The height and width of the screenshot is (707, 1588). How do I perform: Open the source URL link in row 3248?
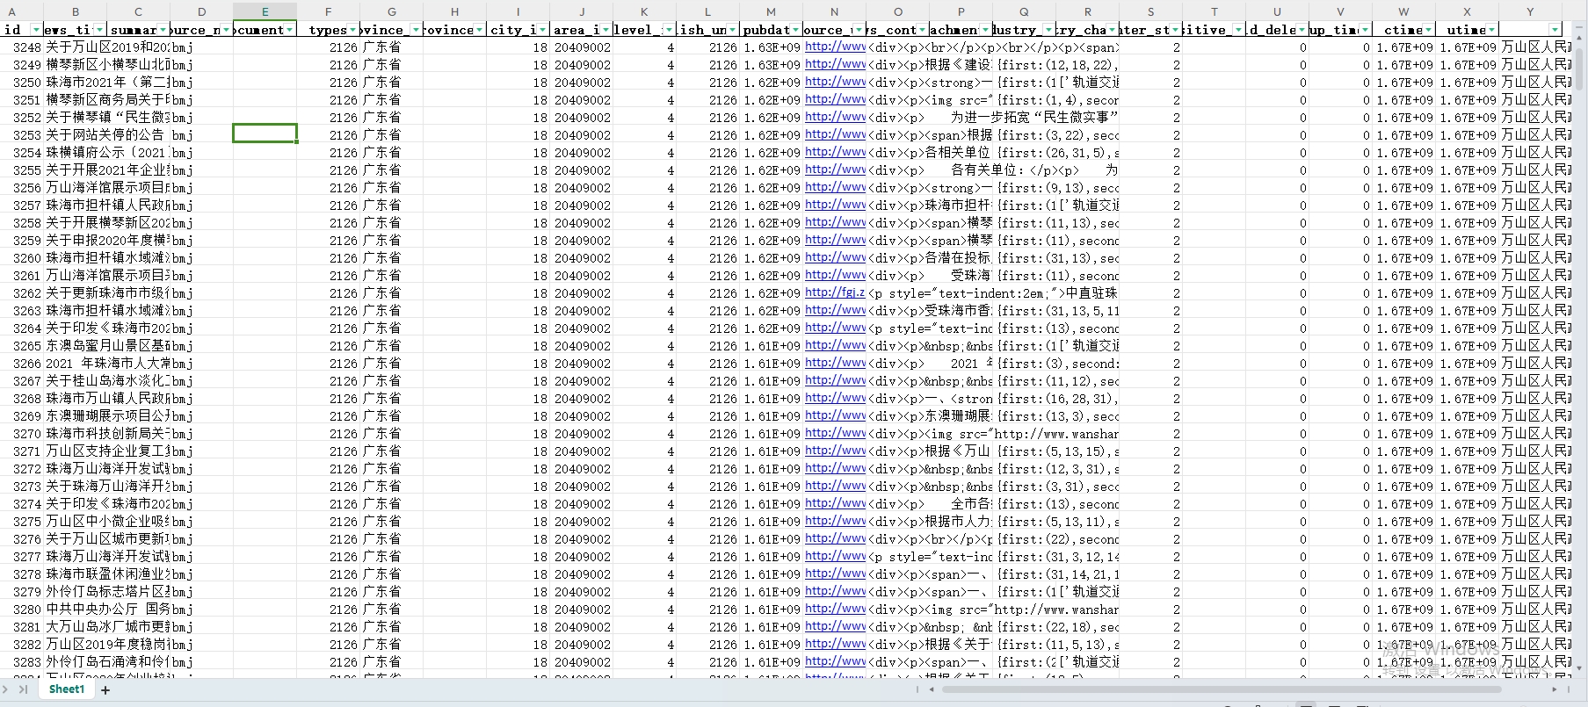(x=835, y=47)
